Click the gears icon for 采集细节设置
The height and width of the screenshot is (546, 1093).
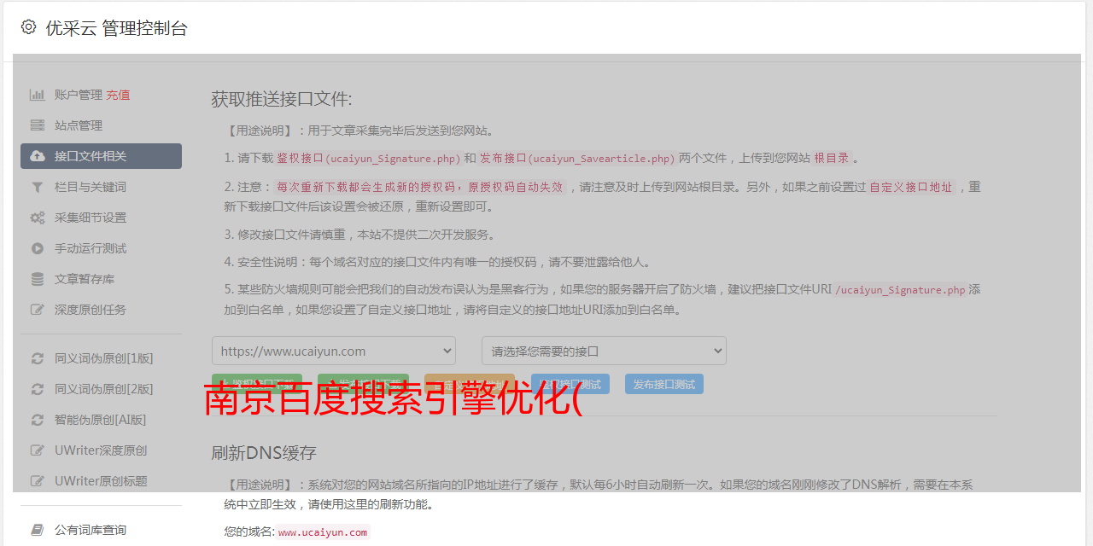tap(38, 218)
